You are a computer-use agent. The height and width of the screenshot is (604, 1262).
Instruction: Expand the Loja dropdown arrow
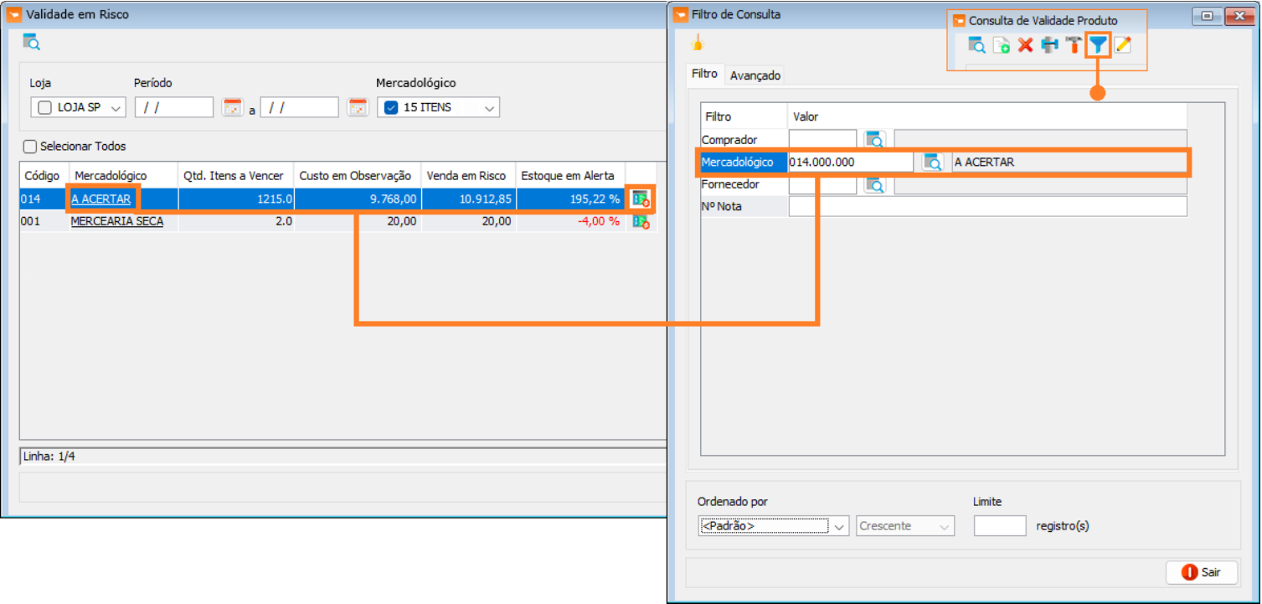(116, 107)
